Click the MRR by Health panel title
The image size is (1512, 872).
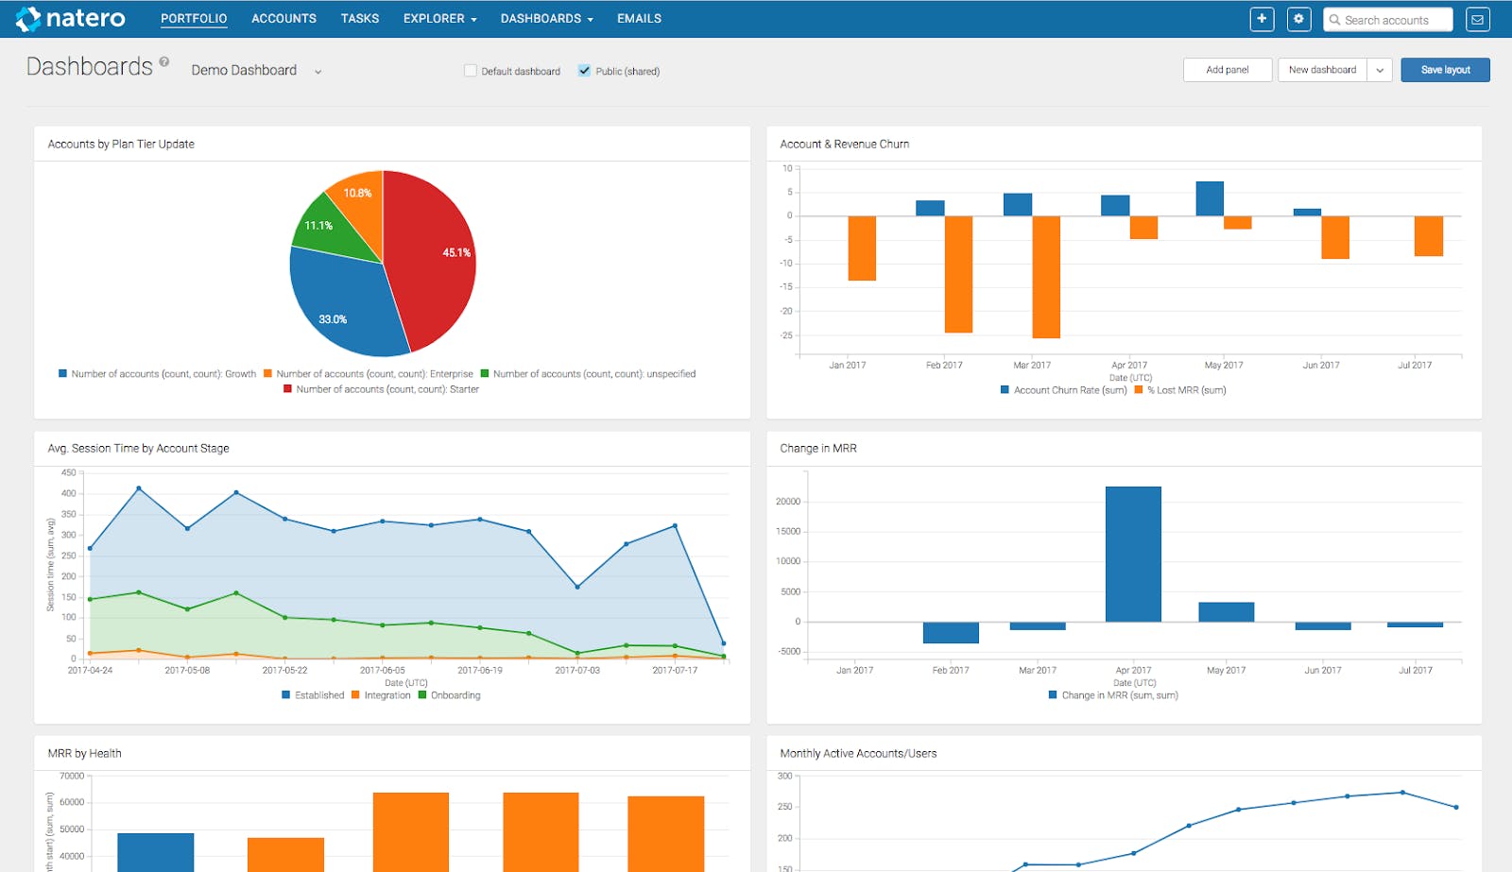[84, 754]
